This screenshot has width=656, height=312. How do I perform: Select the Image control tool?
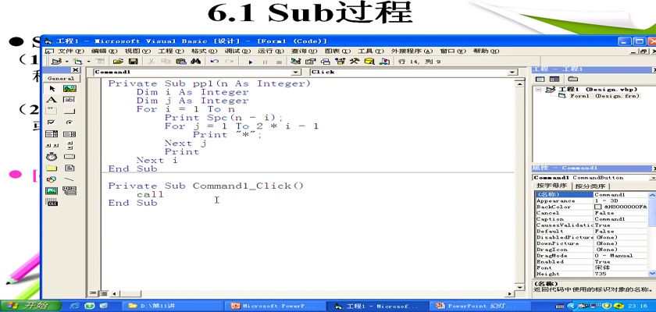[x=52, y=191]
